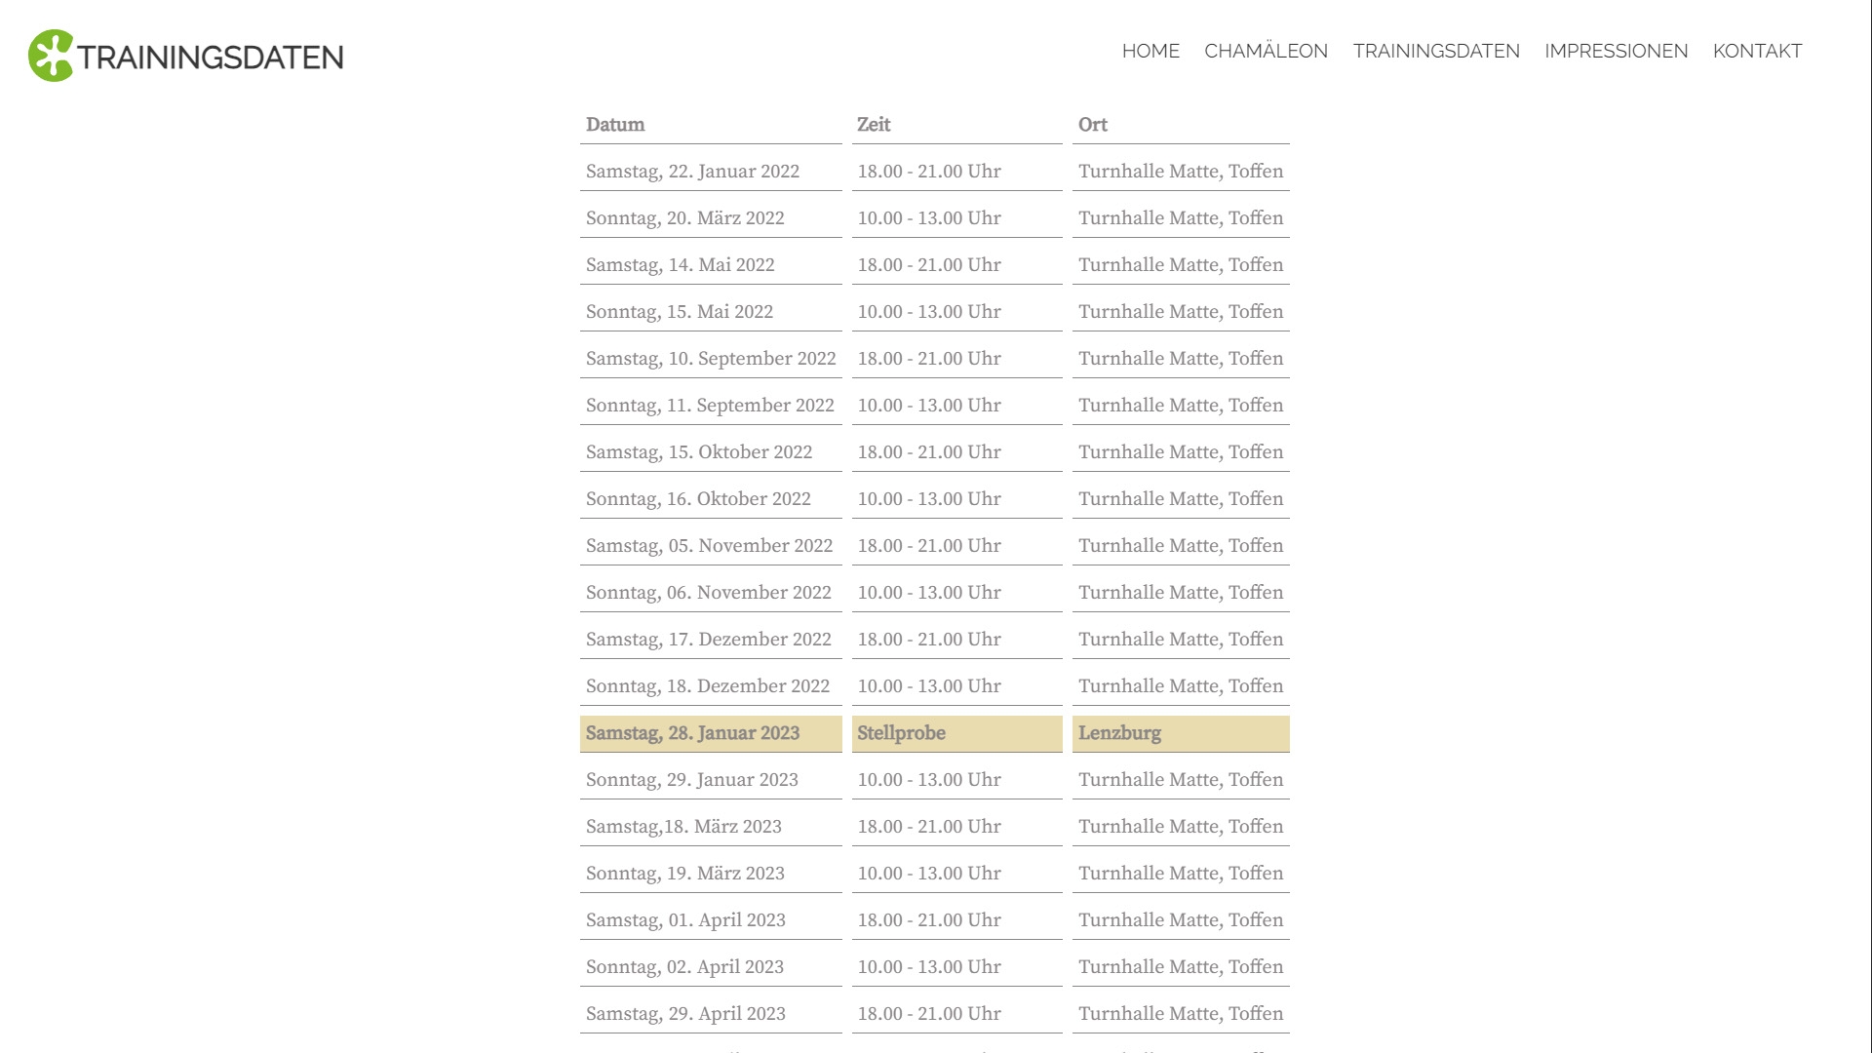Click the highlighted Stellprobe cell
Screen dimensions: 1872x1053
coord(901,733)
